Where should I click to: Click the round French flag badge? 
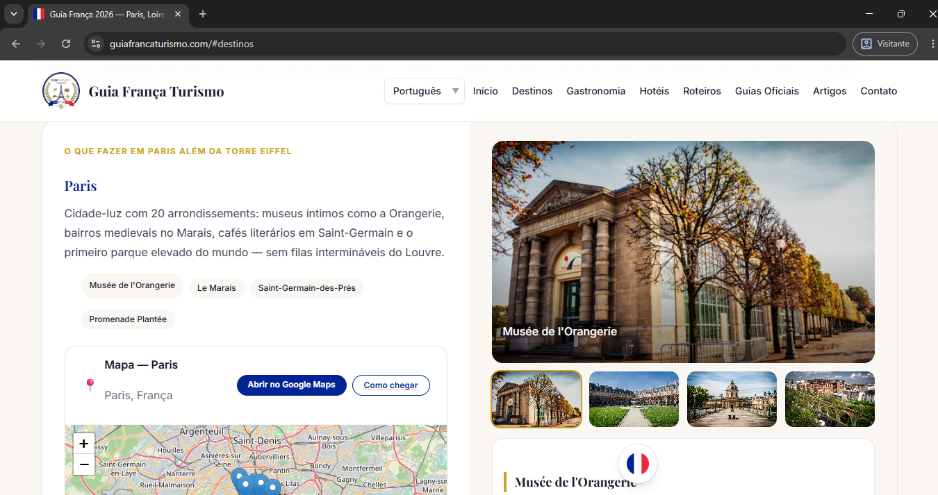coord(638,464)
